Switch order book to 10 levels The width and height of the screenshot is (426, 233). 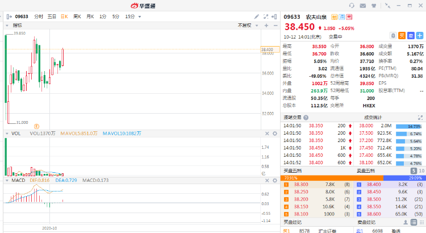pyautogui.click(x=421, y=170)
